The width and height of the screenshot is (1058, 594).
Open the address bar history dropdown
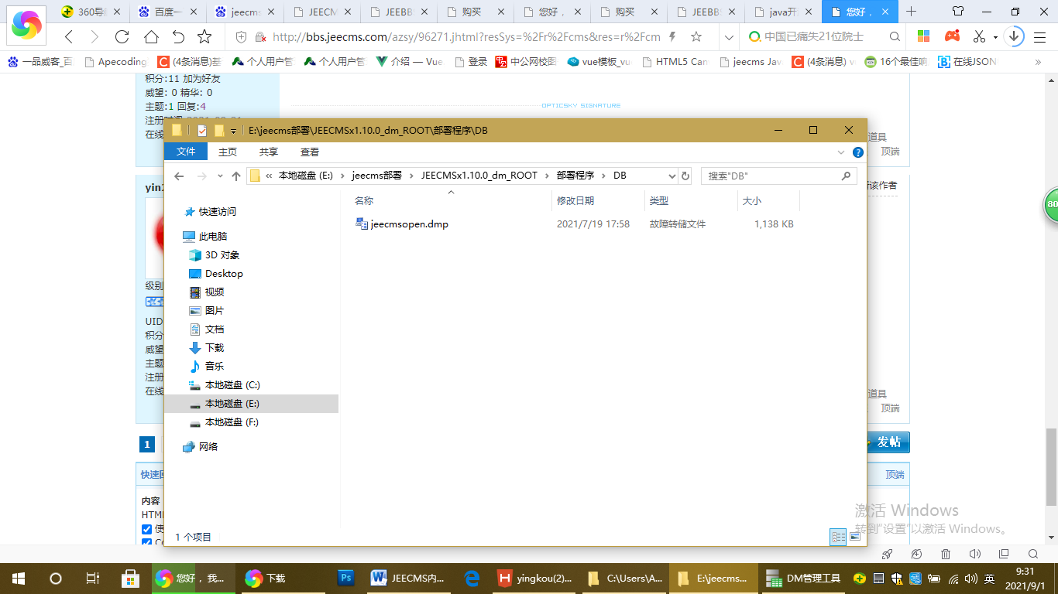pos(672,176)
